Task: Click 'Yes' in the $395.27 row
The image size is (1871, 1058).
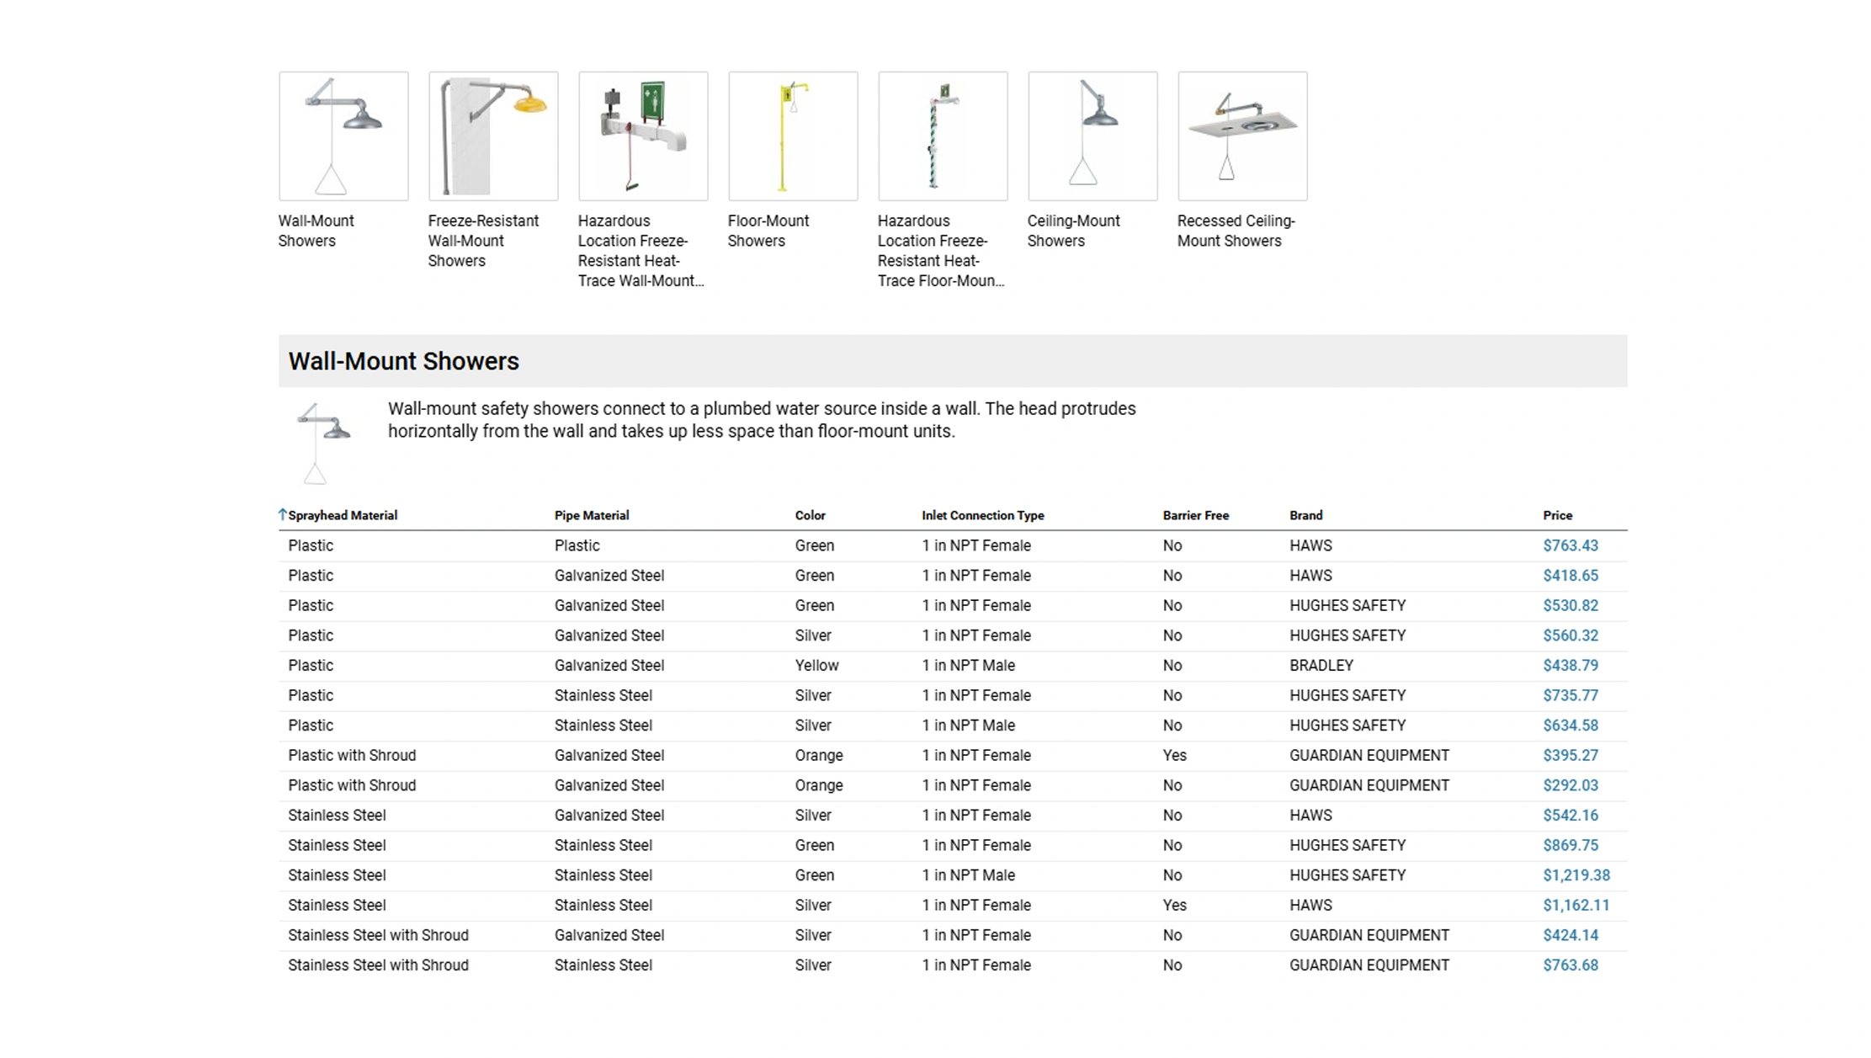Action: pyautogui.click(x=1175, y=755)
